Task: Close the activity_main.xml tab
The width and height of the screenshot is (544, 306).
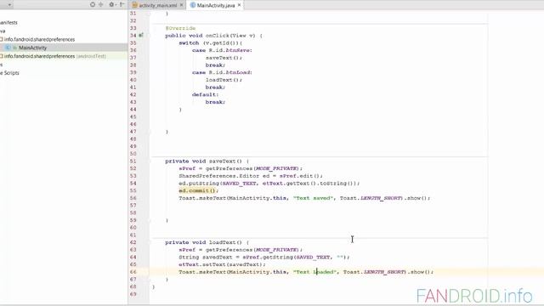Action: [181, 5]
